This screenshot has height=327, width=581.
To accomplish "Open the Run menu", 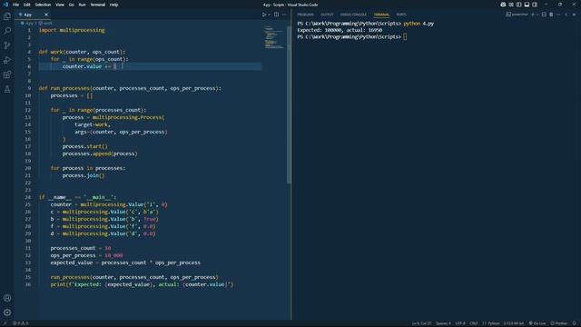I will tap(83, 5).
